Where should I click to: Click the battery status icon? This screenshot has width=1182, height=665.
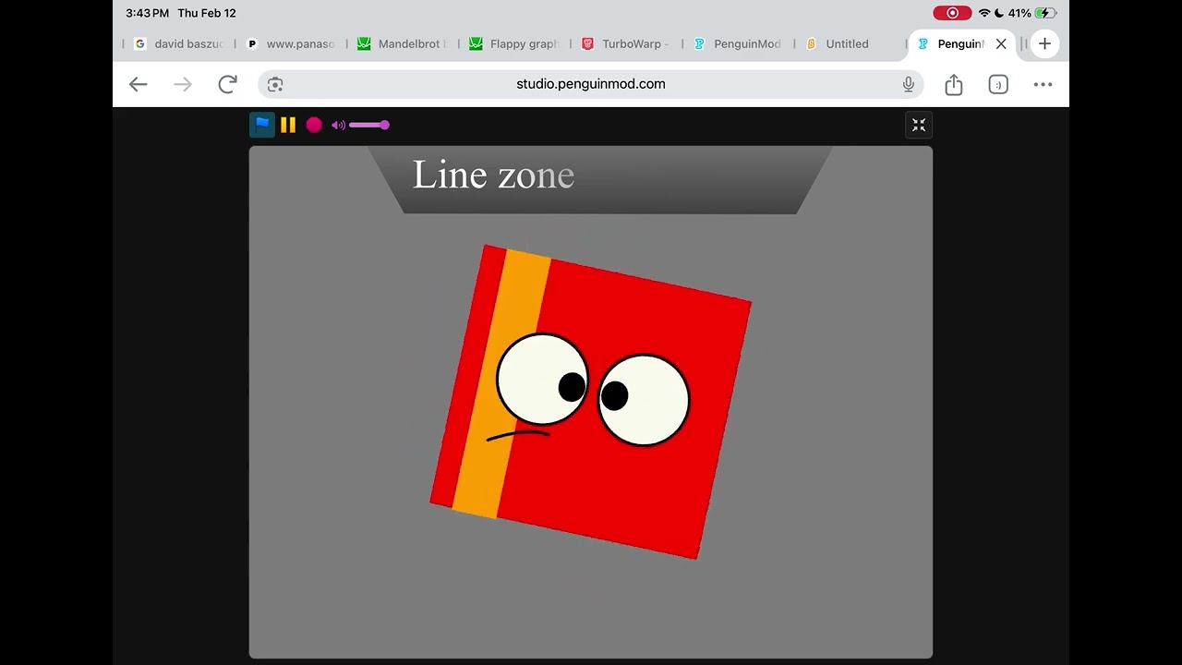(x=1045, y=13)
